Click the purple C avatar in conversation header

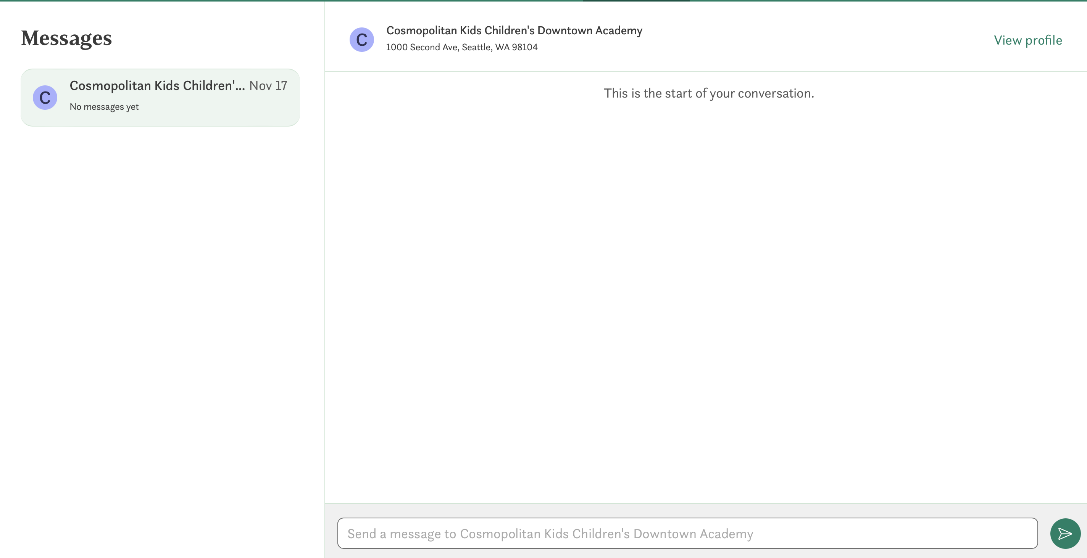tap(361, 40)
